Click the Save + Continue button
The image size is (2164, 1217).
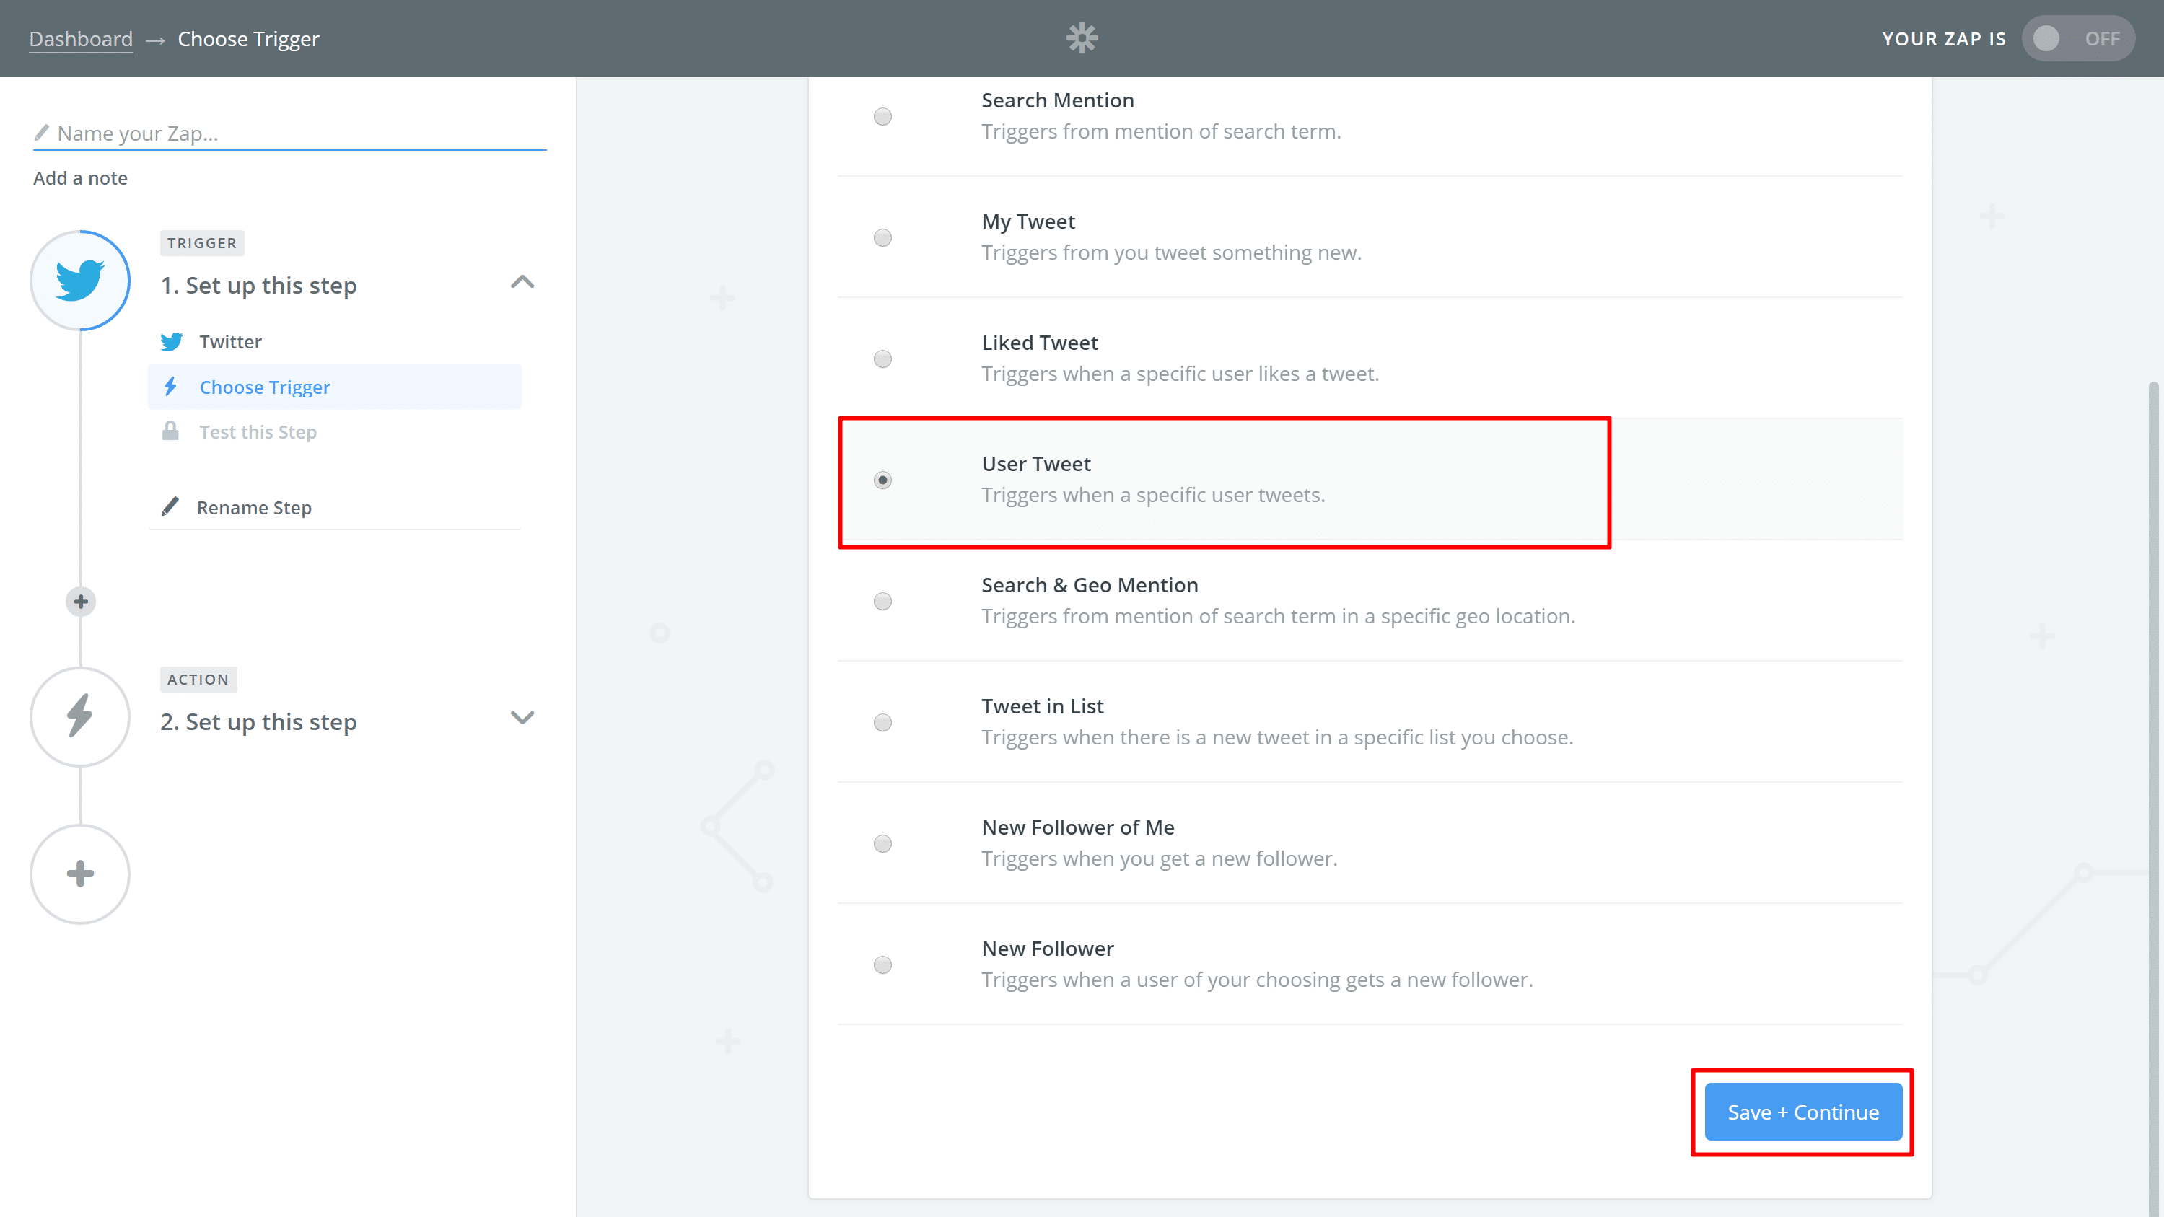(1802, 1112)
